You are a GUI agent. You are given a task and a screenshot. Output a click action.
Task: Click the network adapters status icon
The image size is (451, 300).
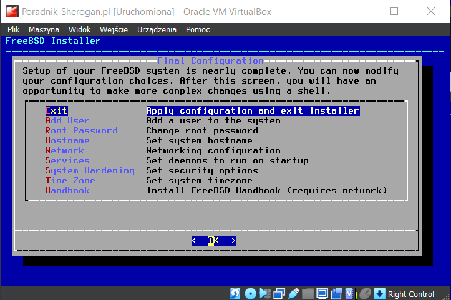[x=279, y=293]
